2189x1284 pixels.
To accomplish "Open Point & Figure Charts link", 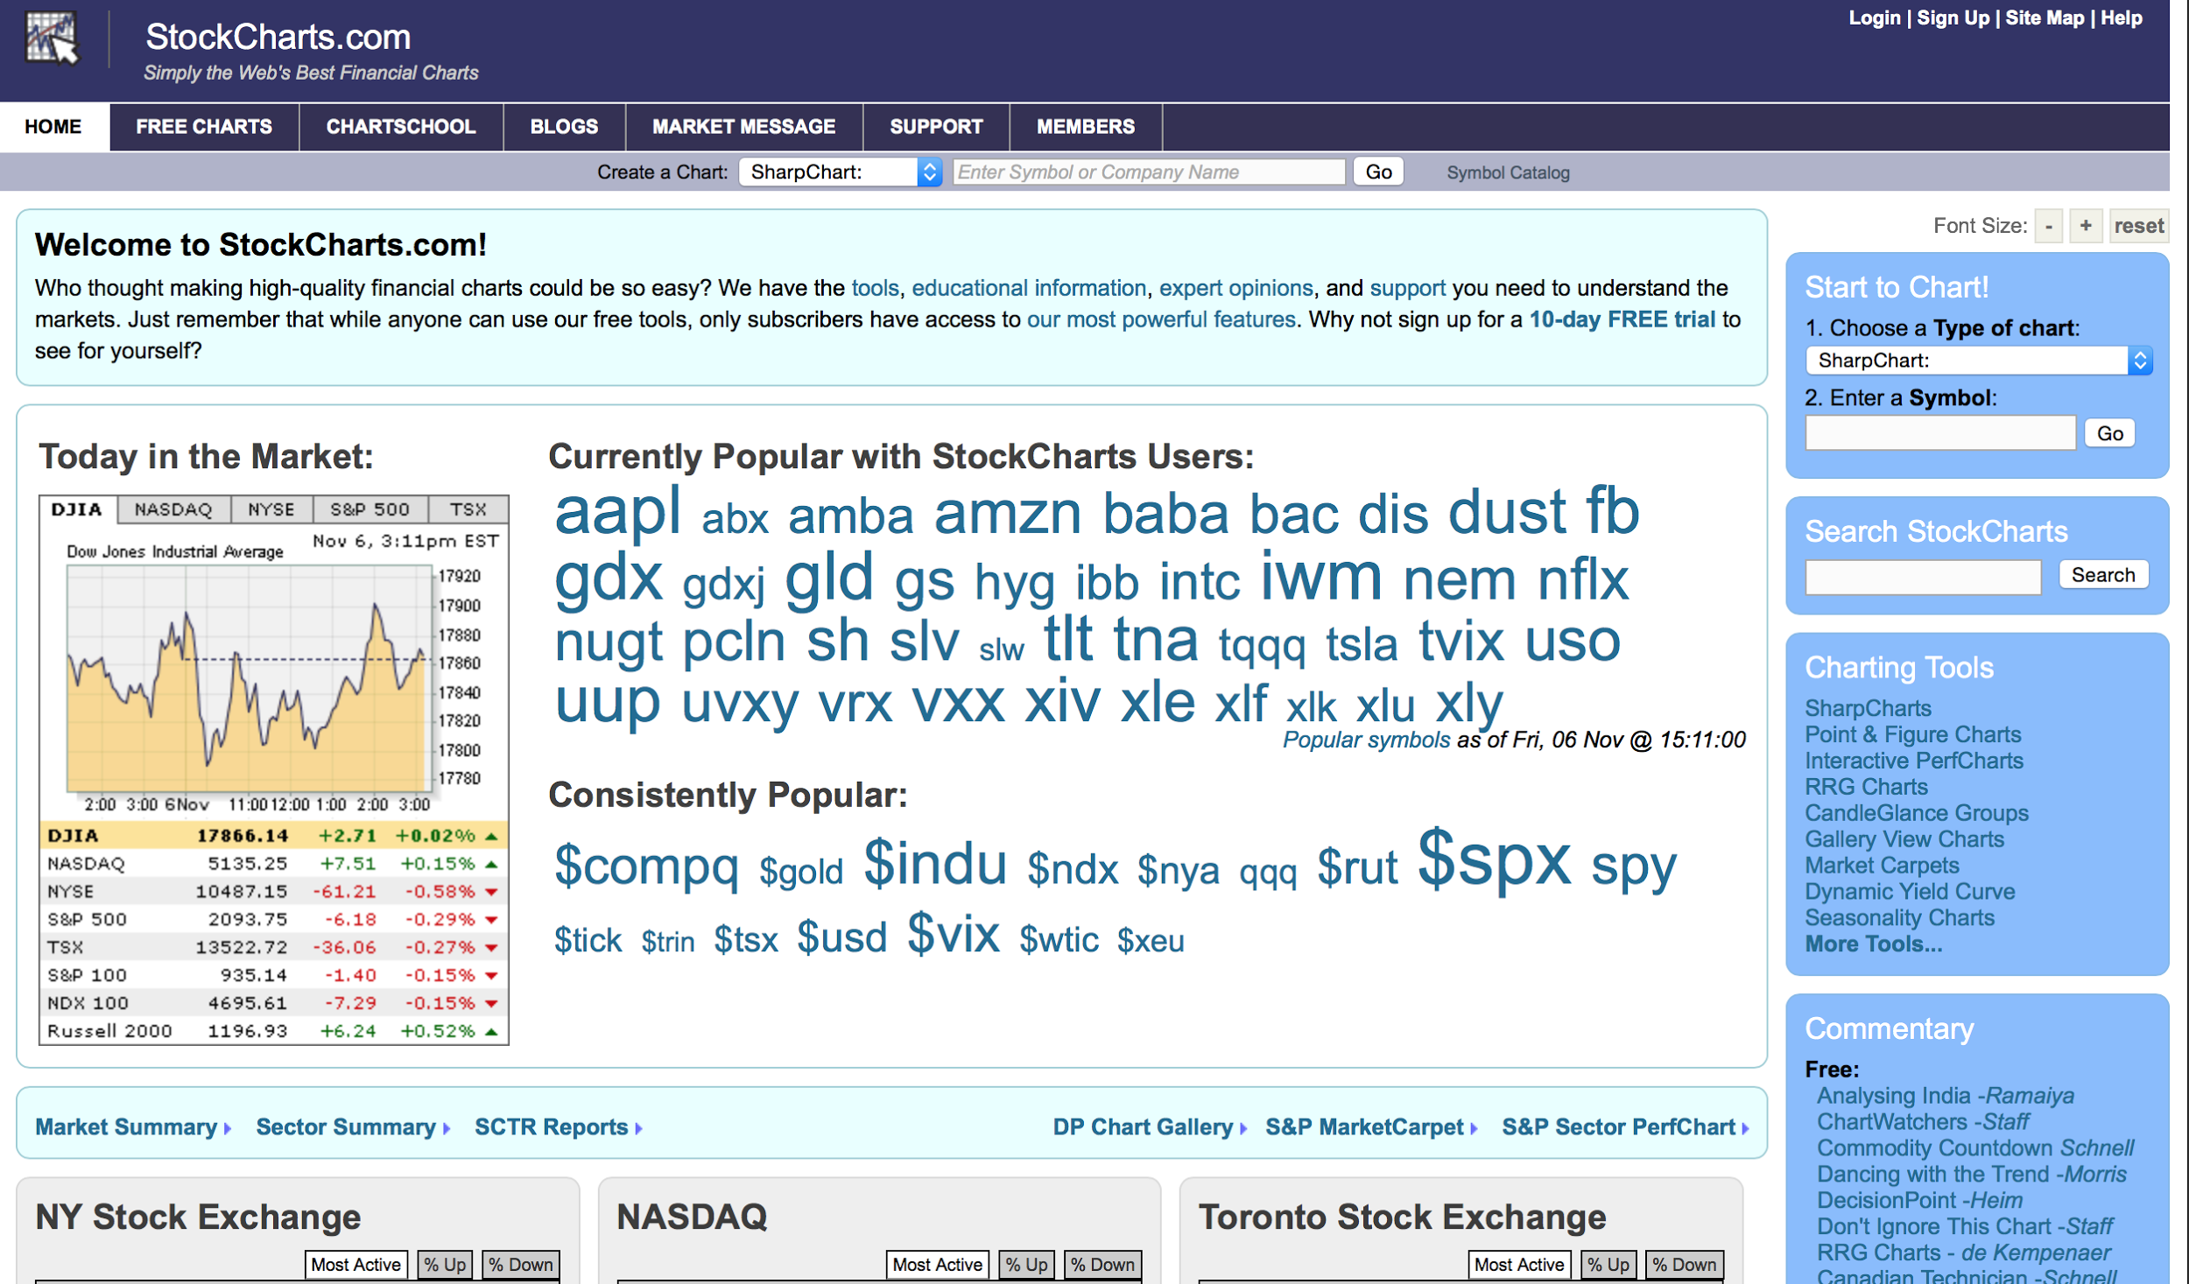I will pos(1912,735).
